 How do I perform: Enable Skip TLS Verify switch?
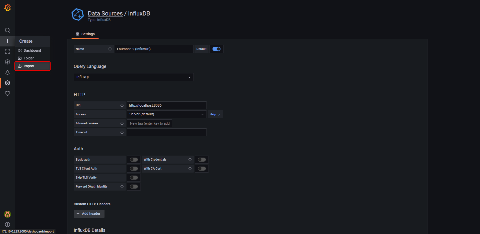click(x=134, y=178)
